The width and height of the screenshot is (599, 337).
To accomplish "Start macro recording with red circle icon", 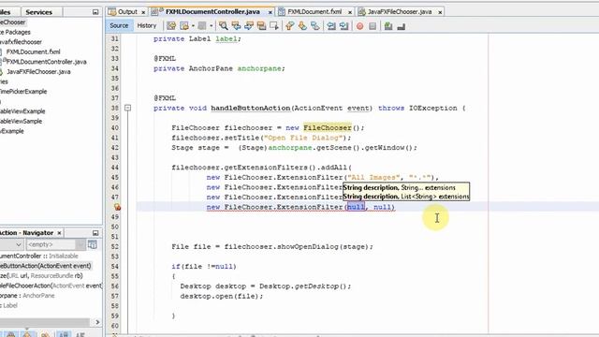I will pos(359,26).
